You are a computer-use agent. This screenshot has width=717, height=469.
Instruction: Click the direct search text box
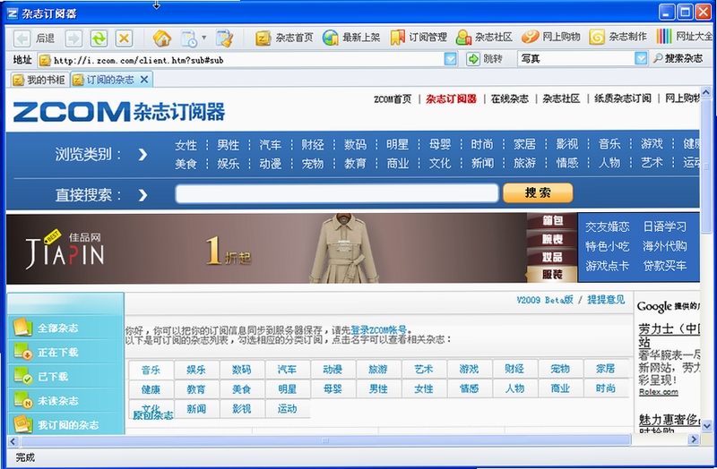pos(337,193)
